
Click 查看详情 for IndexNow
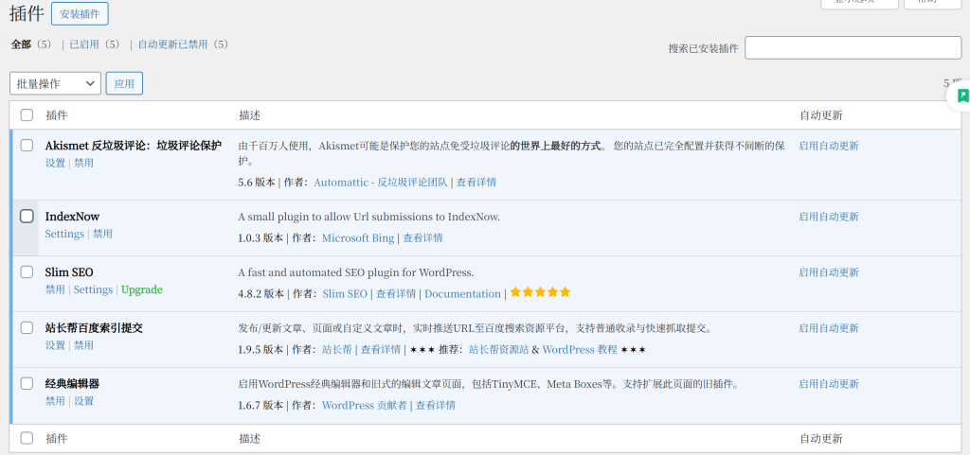423,237
